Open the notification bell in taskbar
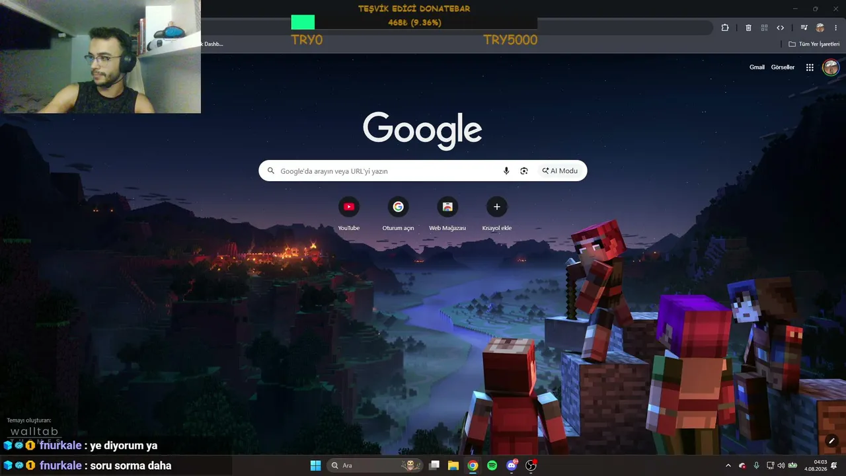Viewport: 846px width, 476px height. point(834,465)
